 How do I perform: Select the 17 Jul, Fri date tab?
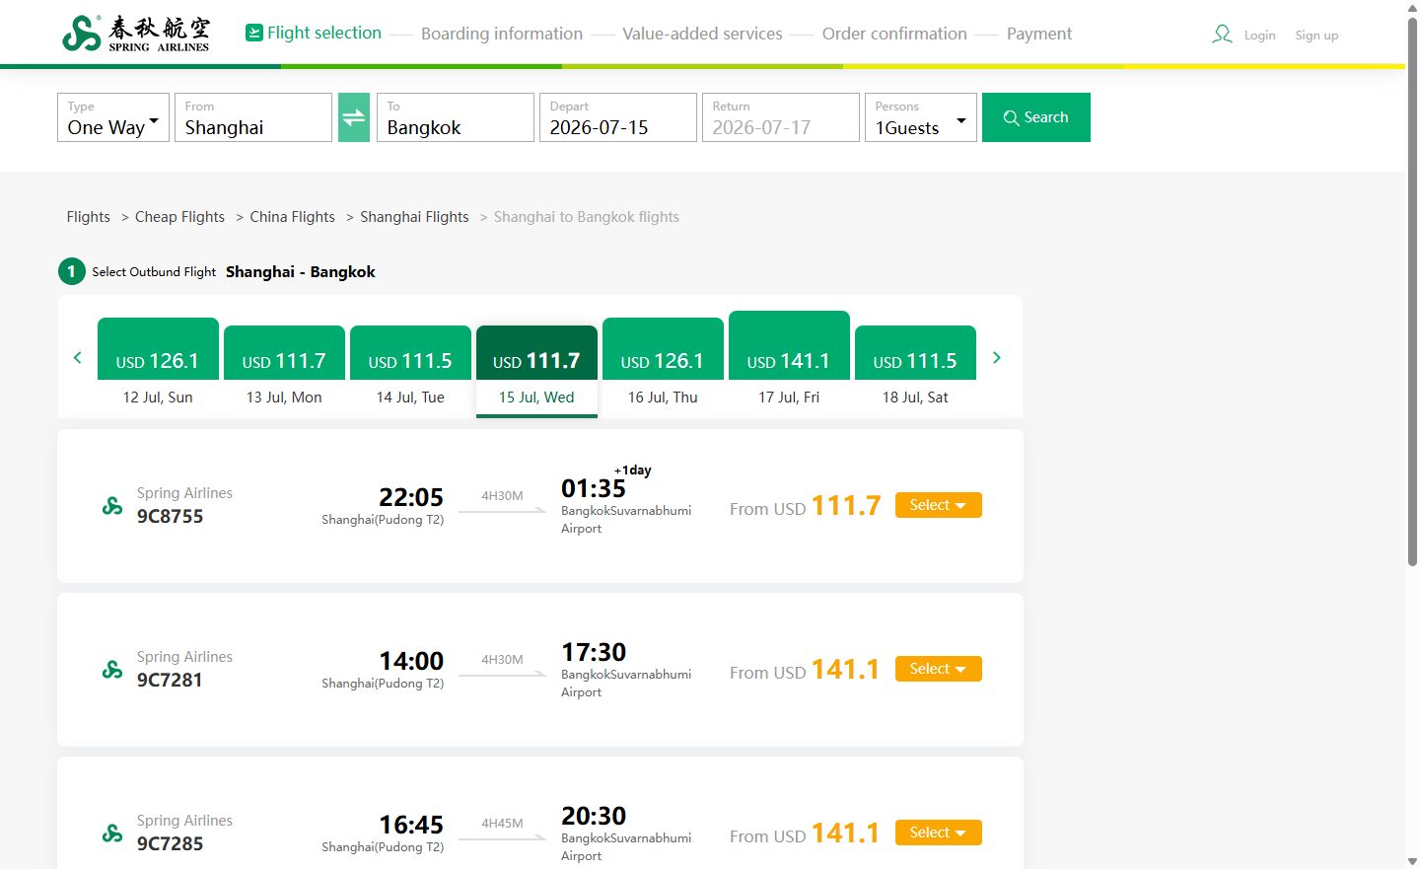pos(789,363)
